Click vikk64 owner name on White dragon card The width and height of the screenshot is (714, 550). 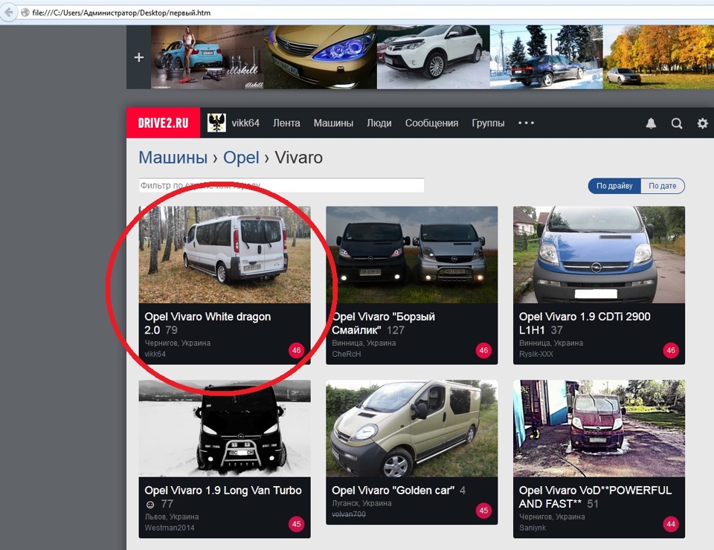pyautogui.click(x=155, y=354)
